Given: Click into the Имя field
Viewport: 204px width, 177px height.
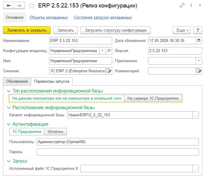Looking at the screenshot, I should pyautogui.click(x=81, y=61).
